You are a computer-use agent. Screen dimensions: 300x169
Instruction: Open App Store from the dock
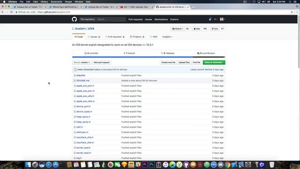[55, 165]
